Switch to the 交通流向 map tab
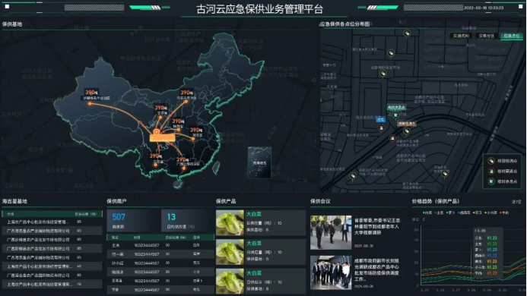Viewport: 527px width, 296px height. point(461,36)
